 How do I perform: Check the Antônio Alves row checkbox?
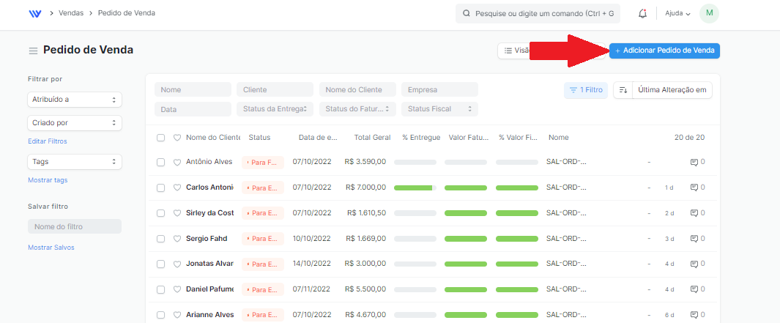pyautogui.click(x=160, y=163)
